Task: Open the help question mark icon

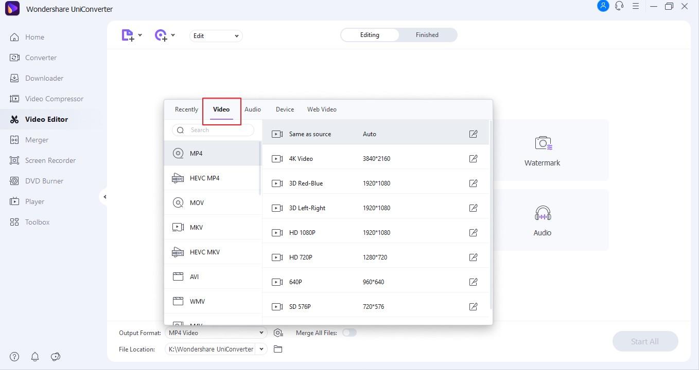Action: 14,357
